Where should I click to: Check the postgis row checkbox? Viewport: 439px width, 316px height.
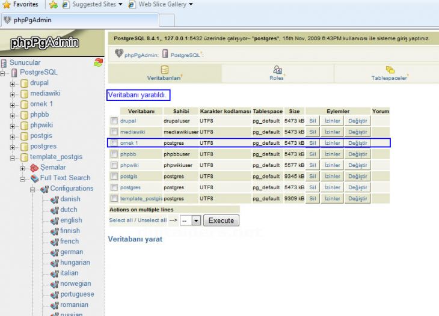(114, 176)
